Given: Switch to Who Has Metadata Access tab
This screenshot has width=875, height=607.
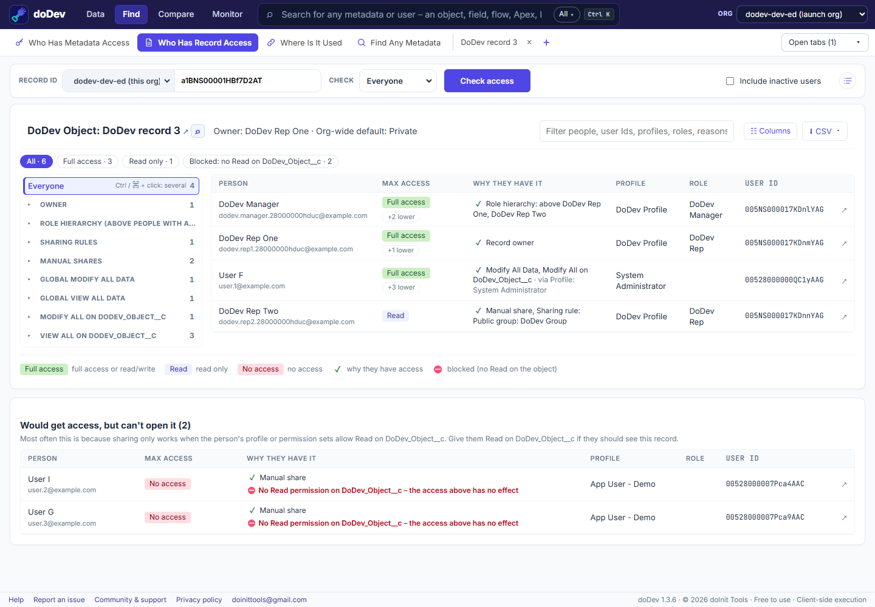Looking at the screenshot, I should [72, 42].
